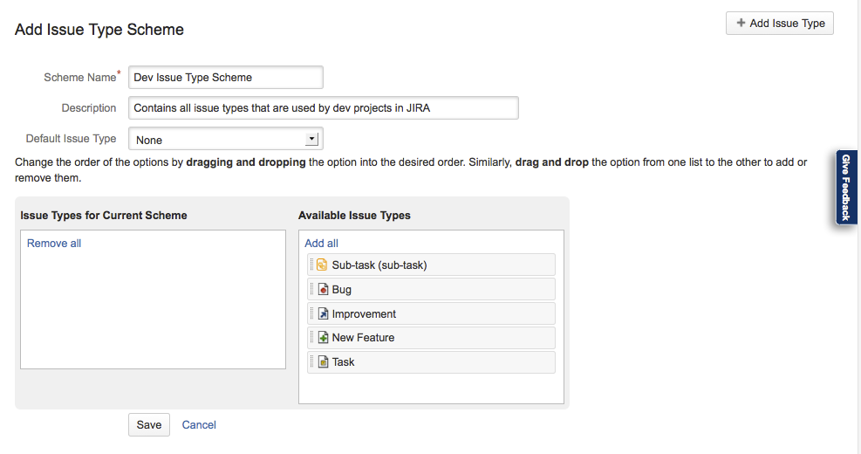
Task: Click into the Description field
Action: pos(323,108)
